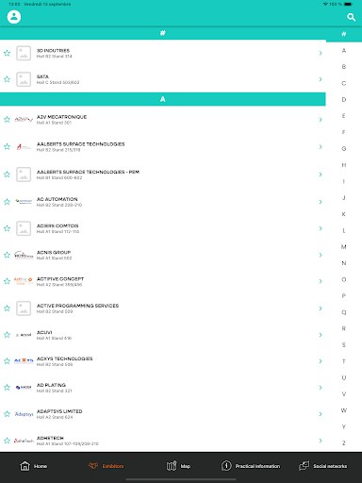Star AC Automation as favorite
Screen dimensions: 362x483
click(7, 202)
